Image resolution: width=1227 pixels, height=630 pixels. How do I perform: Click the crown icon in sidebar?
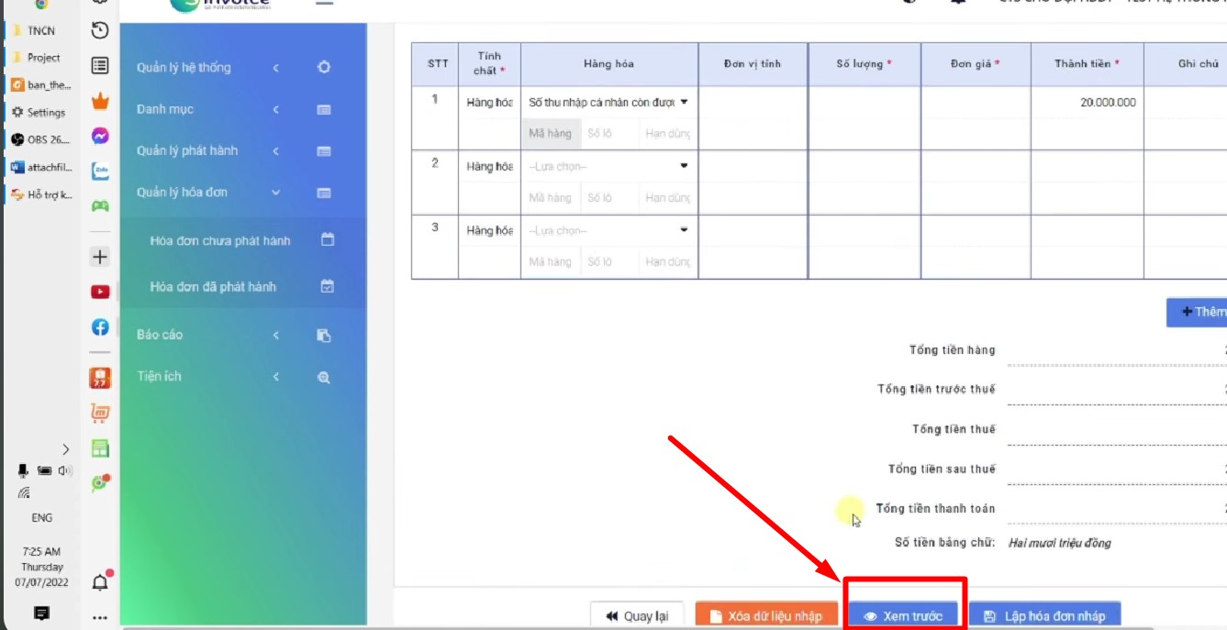(100, 101)
